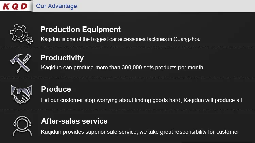Viewport: 255px width, 143px height.
Task: Click the stop worrying about goods description
Action: pyautogui.click(x=141, y=100)
